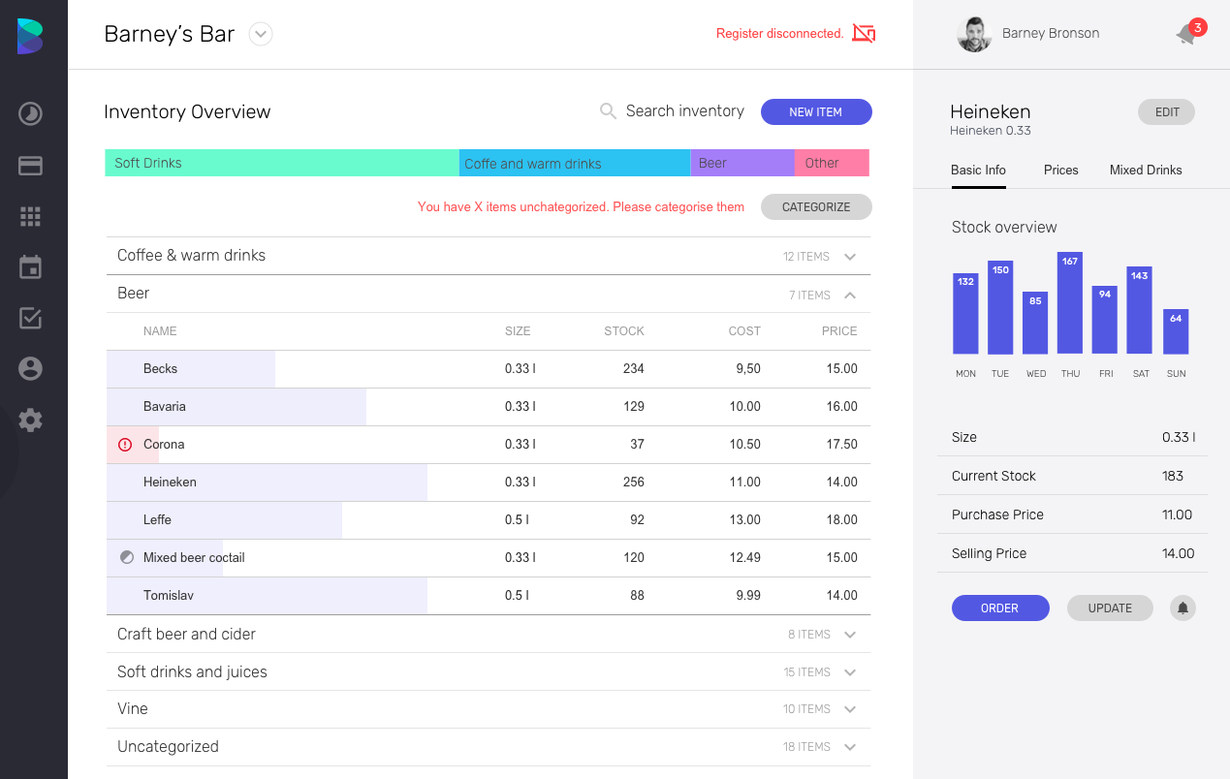Click the stock alert bell next to Update
Viewport: 1230px width, 779px height.
(1183, 608)
